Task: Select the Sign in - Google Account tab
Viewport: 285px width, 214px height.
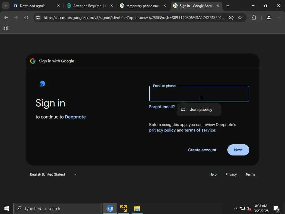Action: click(196, 6)
